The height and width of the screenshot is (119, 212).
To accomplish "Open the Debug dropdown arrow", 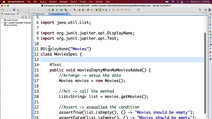I will click(x=59, y=10).
